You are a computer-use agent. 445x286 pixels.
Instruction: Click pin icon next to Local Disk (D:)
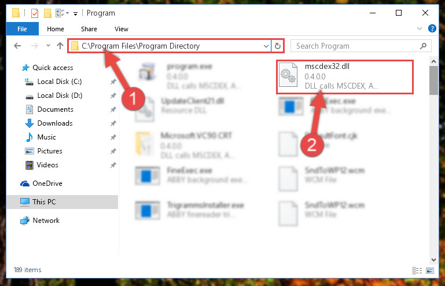(x=113, y=96)
